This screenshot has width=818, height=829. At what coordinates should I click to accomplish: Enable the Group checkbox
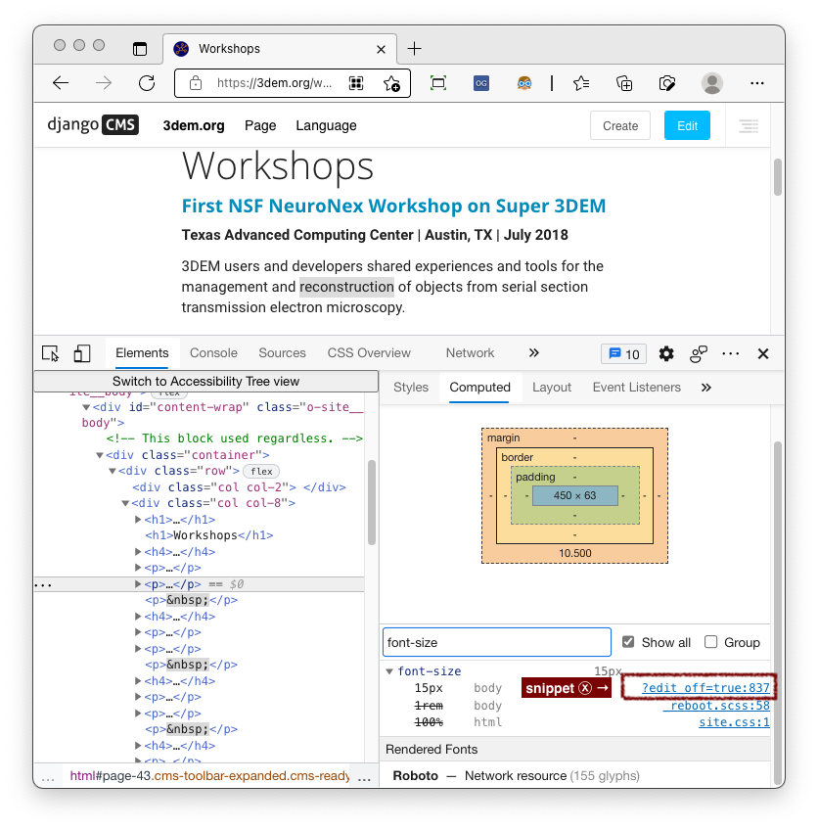(x=710, y=642)
